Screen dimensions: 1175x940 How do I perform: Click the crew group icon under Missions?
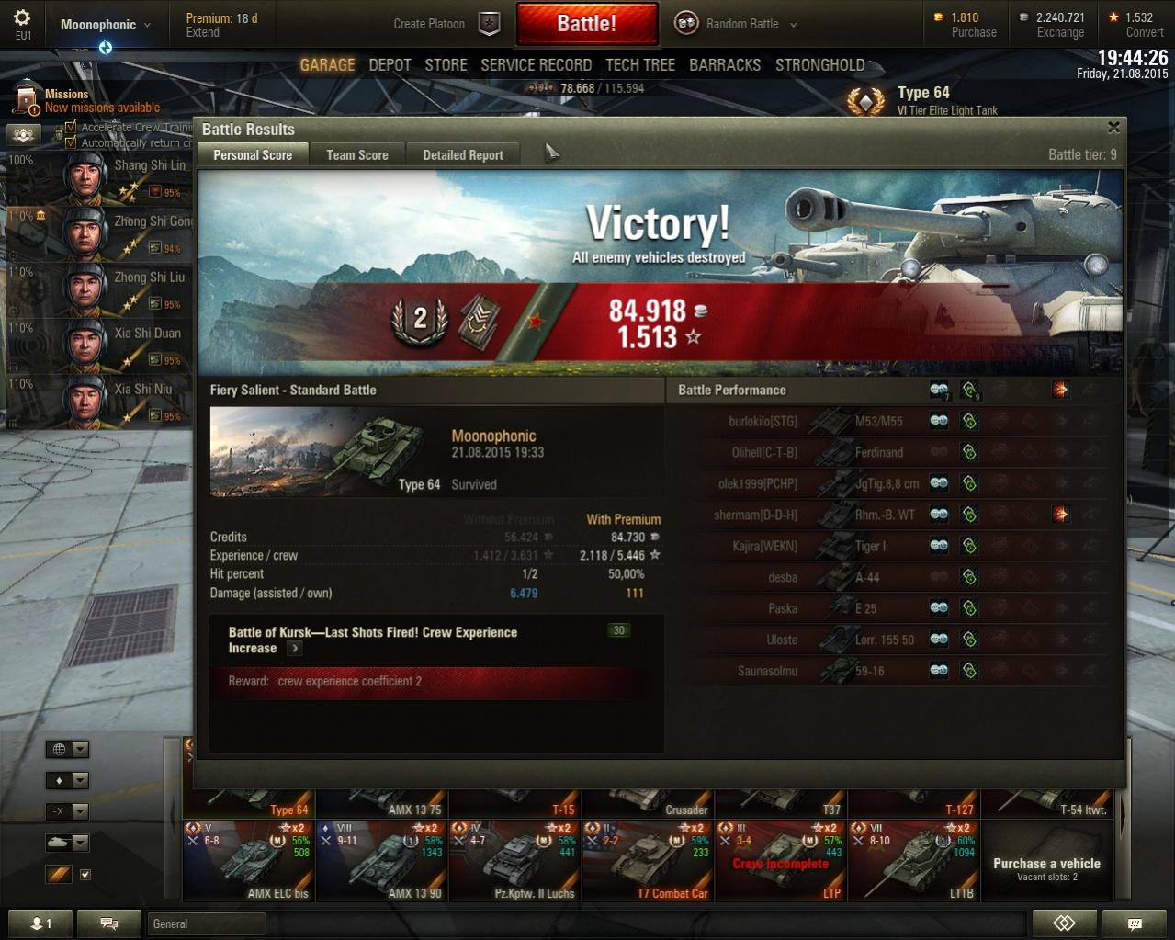point(24,135)
